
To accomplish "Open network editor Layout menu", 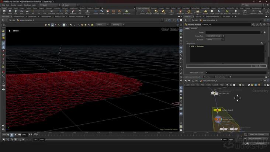I will point(215,85).
